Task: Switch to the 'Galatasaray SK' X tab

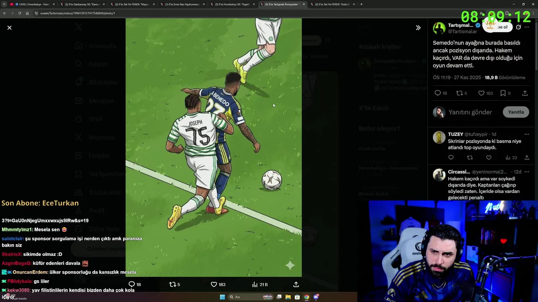Action: [82, 4]
